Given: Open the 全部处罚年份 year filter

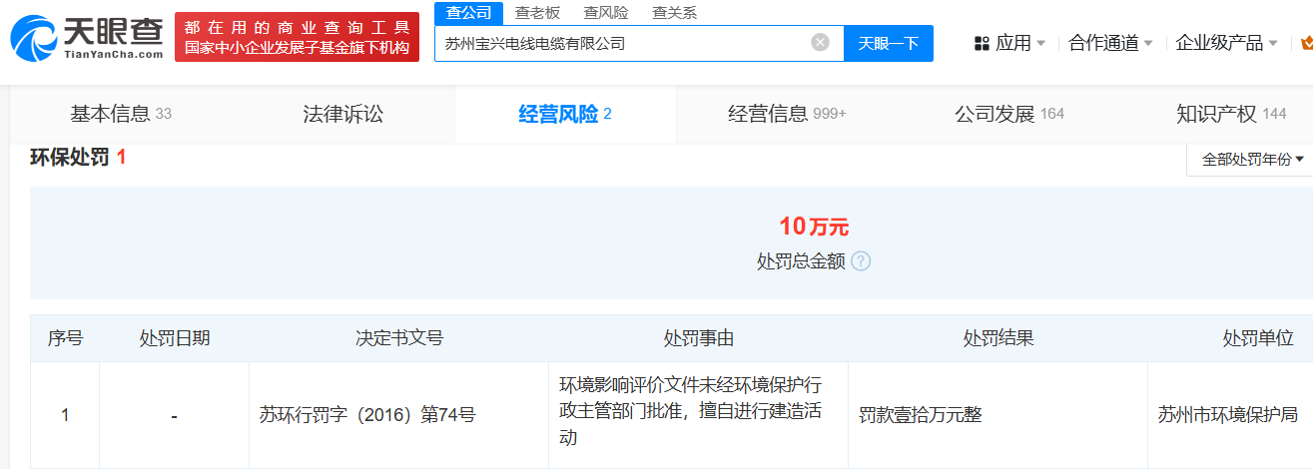Looking at the screenshot, I should point(1250,160).
